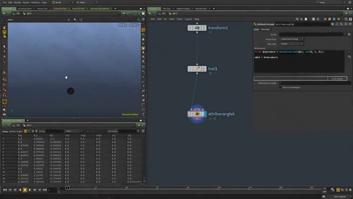353x199 pixels.
Task: Open the network editor Add menu
Action: (152, 19)
